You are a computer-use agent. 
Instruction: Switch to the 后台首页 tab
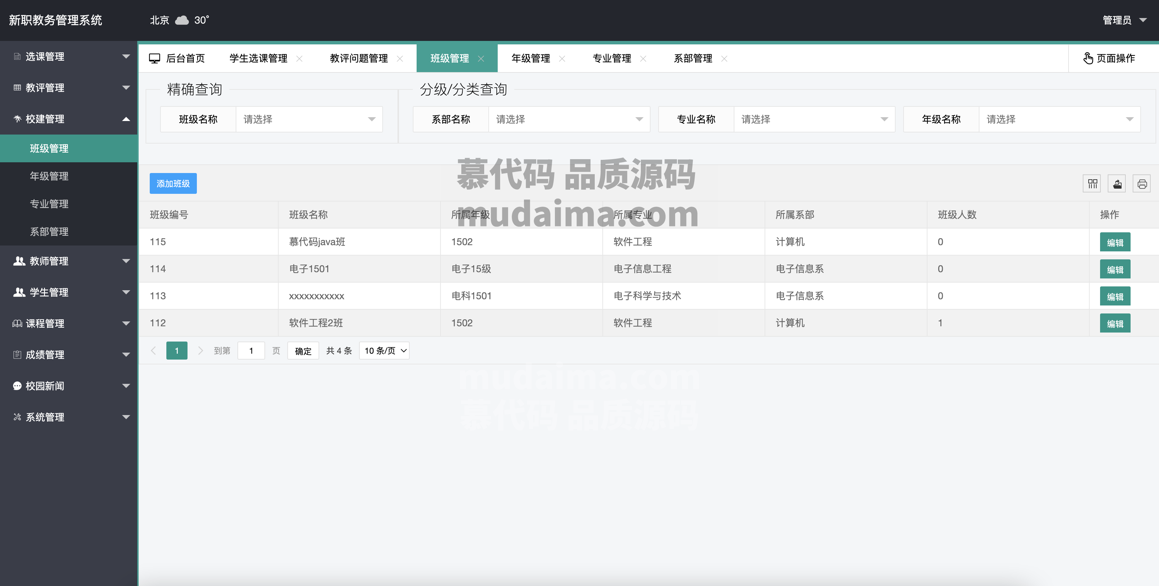coord(177,59)
